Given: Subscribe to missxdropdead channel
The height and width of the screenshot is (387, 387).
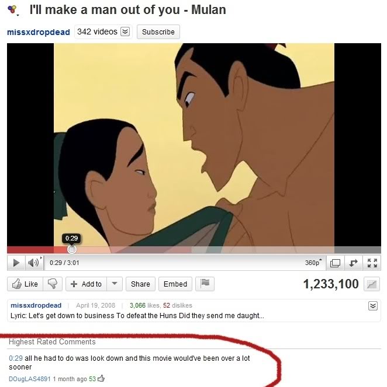Looking at the screenshot, I should click(158, 32).
